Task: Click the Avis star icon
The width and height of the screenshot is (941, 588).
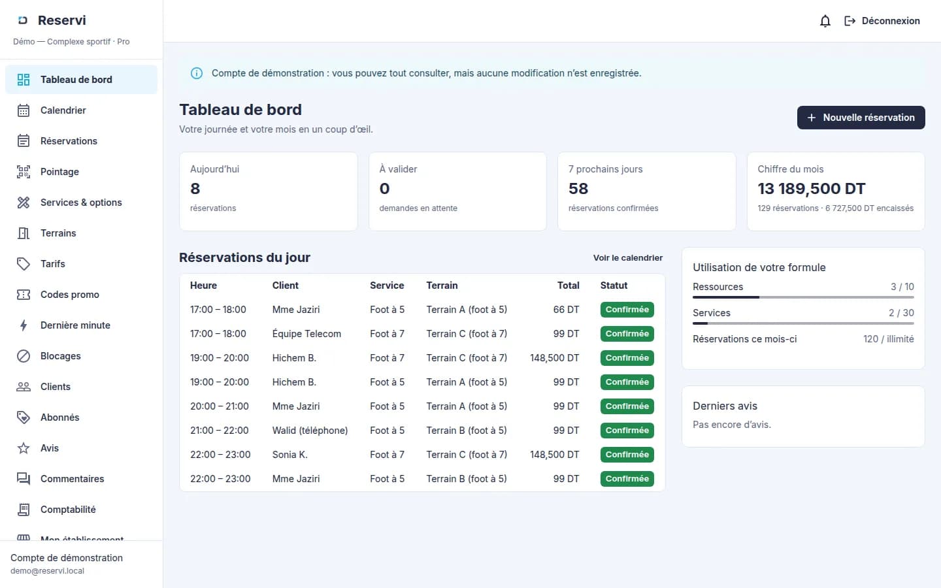Action: (24, 448)
